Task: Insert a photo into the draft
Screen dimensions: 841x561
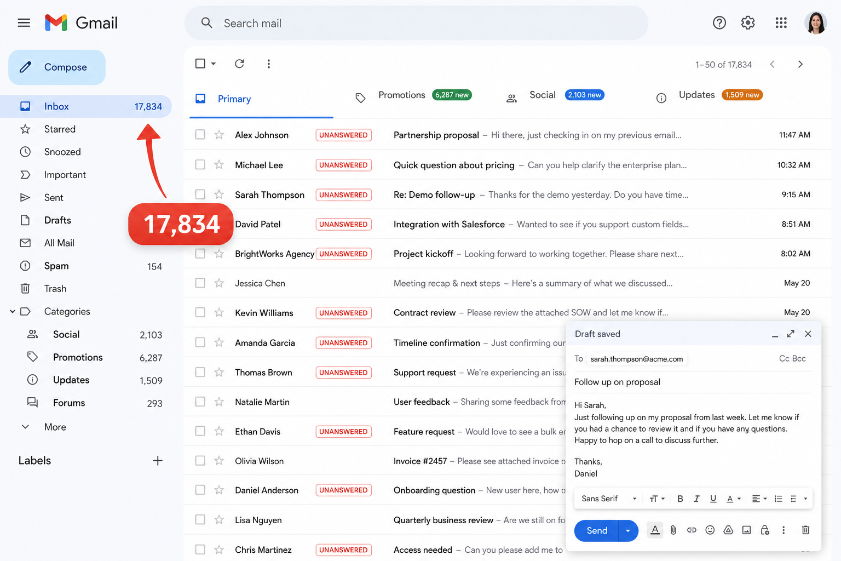Action: (x=746, y=530)
